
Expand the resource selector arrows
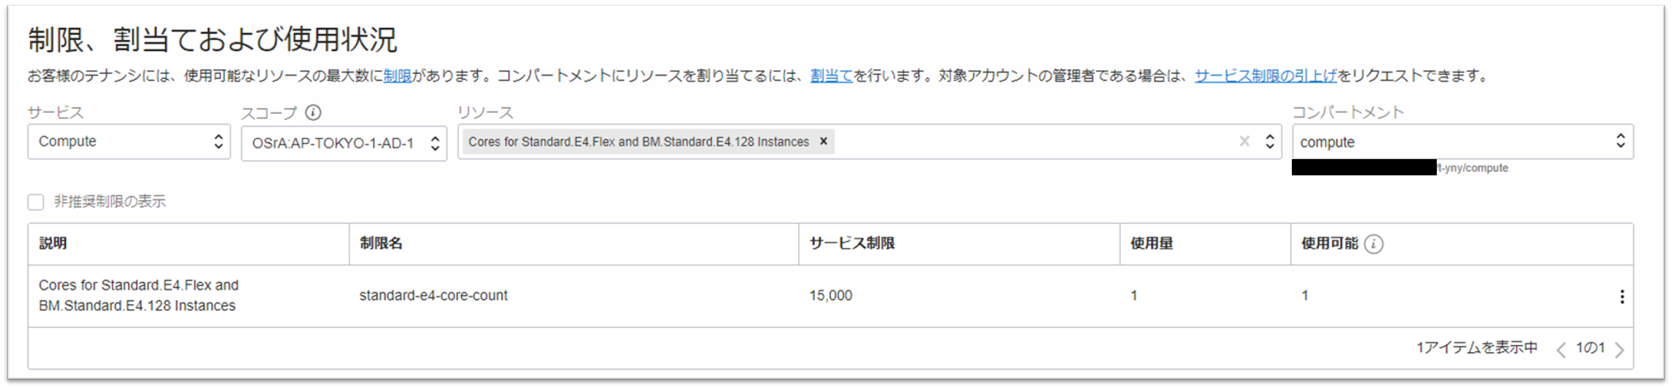click(x=1270, y=142)
